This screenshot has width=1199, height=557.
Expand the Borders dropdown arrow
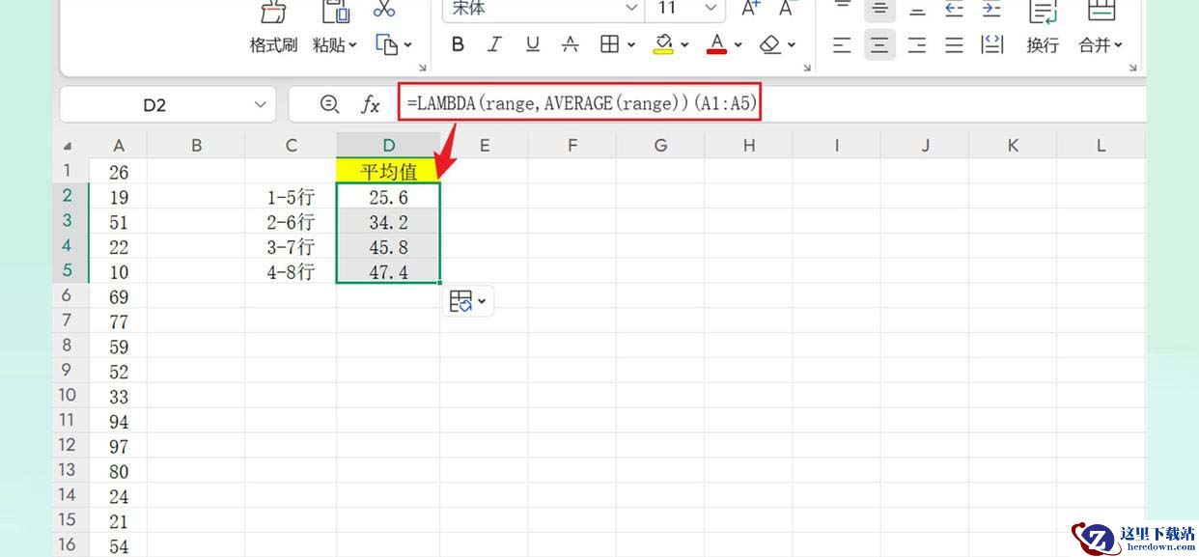(631, 44)
